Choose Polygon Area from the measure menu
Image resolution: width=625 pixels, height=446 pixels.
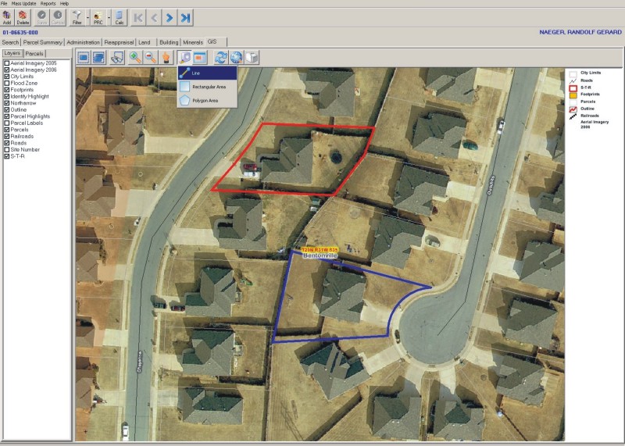207,101
